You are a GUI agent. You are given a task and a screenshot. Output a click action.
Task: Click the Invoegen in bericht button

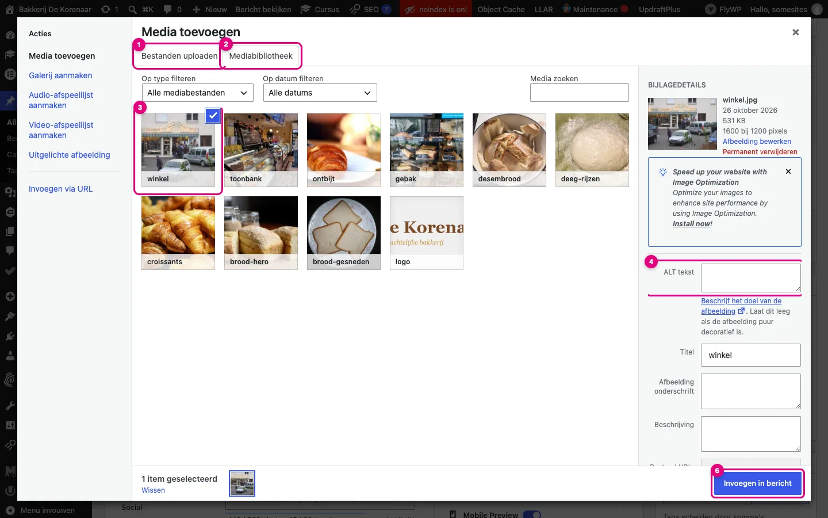[757, 483]
